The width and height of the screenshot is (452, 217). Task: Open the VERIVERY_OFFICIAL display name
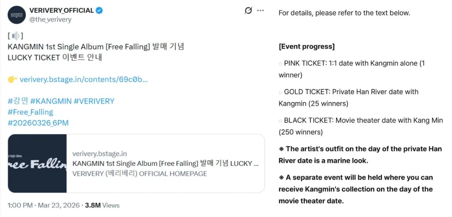[x=62, y=11]
